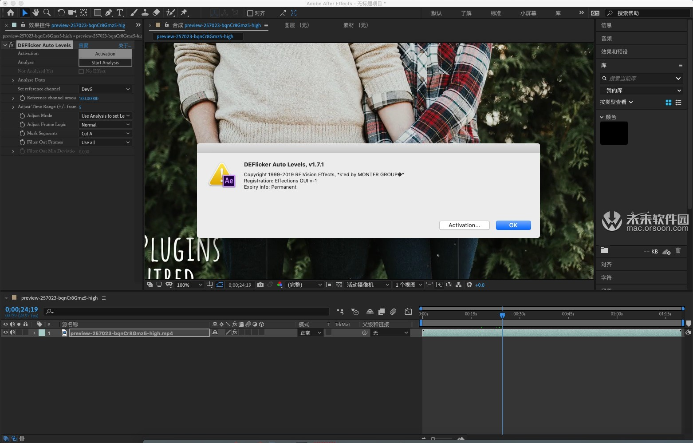Open Adjust Frame Logic Normal dropdown
693x443 pixels.
click(x=105, y=125)
